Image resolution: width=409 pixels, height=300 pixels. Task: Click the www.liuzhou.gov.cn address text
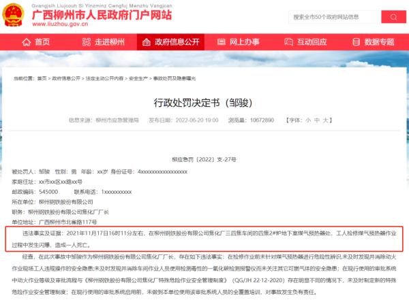[x=60, y=24]
